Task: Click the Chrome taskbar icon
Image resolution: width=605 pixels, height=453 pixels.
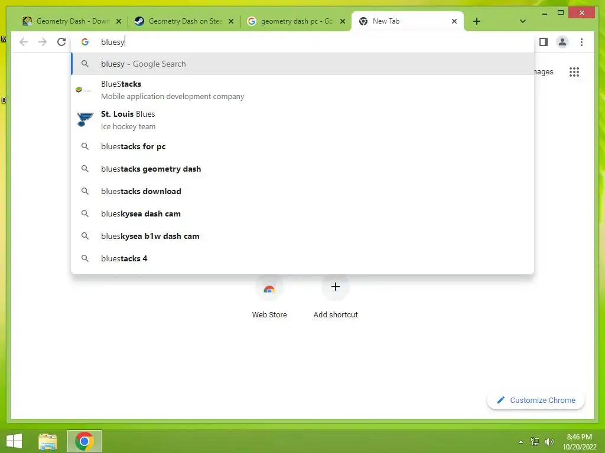Action: coord(84,441)
